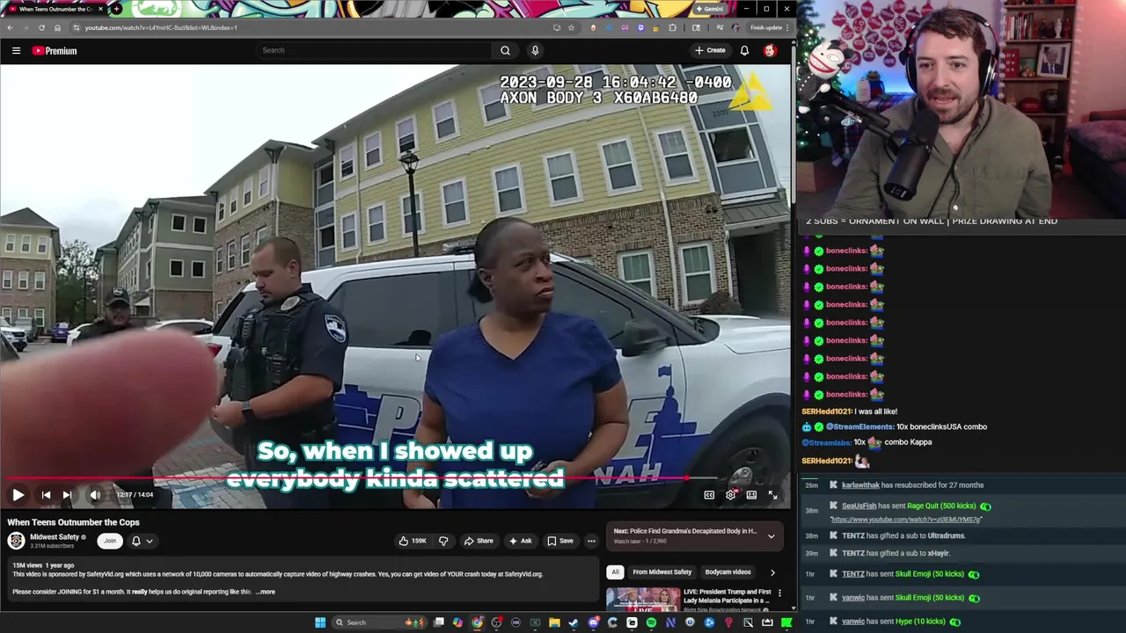Open Spotify from the taskbar

pyautogui.click(x=651, y=622)
